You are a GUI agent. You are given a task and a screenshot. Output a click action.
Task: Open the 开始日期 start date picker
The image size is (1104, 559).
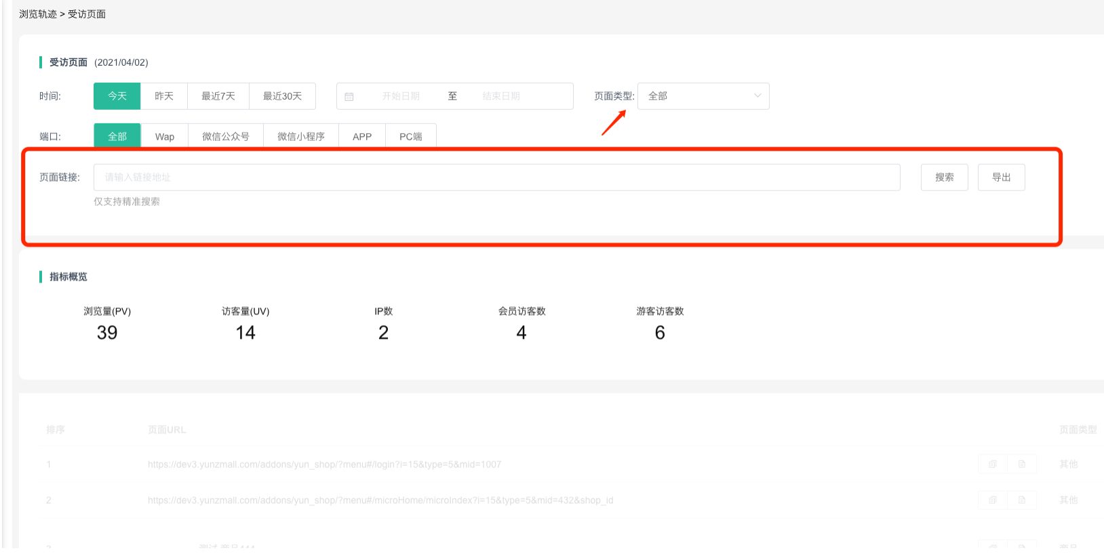(400, 96)
